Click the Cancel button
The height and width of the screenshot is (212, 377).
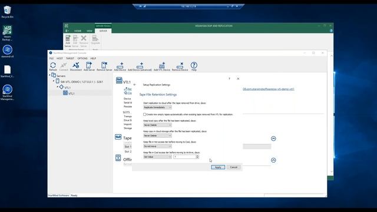pos(233,167)
